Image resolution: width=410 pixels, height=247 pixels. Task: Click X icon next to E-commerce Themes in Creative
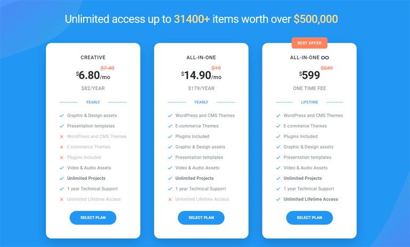(62, 147)
